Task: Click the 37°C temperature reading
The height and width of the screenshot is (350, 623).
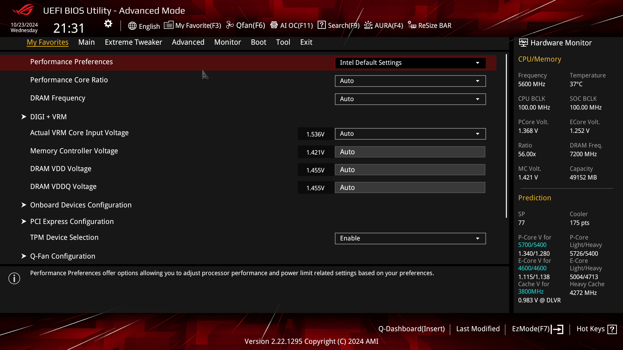Action: click(576, 84)
